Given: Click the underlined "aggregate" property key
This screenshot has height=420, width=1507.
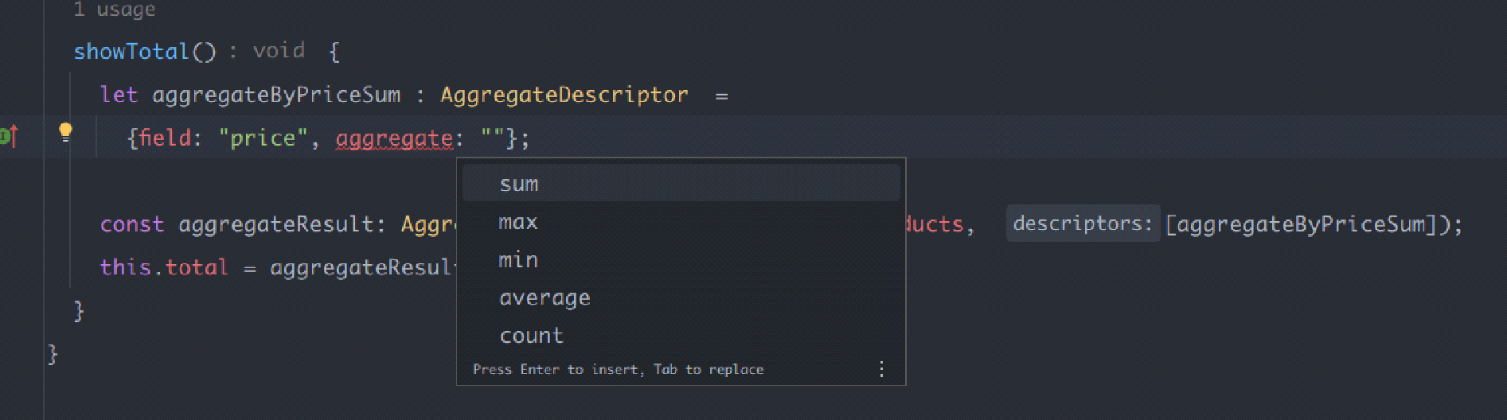Looking at the screenshot, I should click(394, 138).
